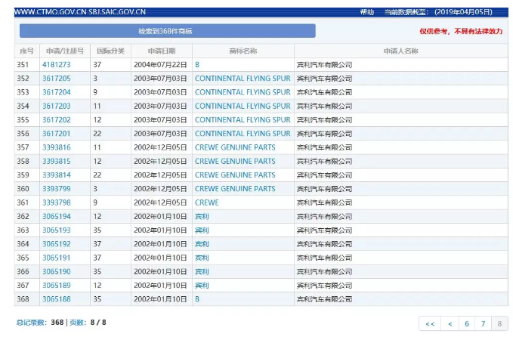Open registration number 3393798
Viewport: 516px width, 343px height.
point(56,202)
